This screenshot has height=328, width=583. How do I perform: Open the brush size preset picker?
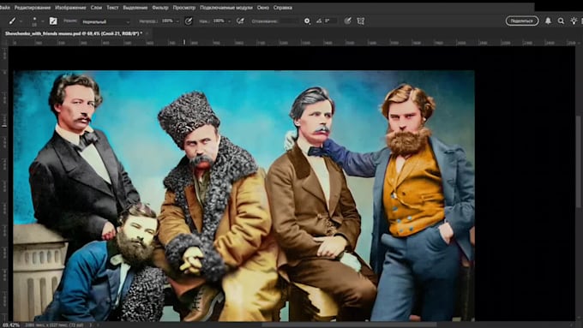[x=34, y=21]
